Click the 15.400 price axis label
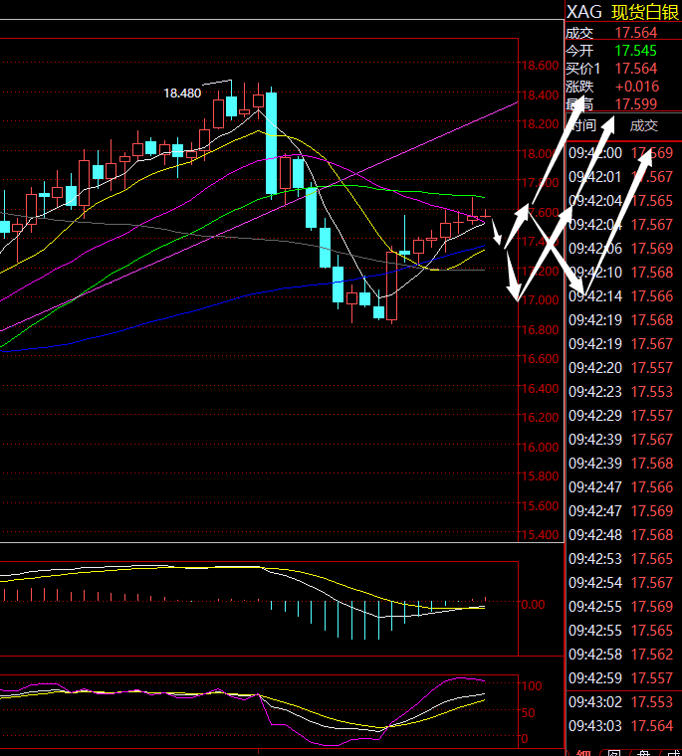Viewport: 682px width, 756px height. click(x=539, y=535)
